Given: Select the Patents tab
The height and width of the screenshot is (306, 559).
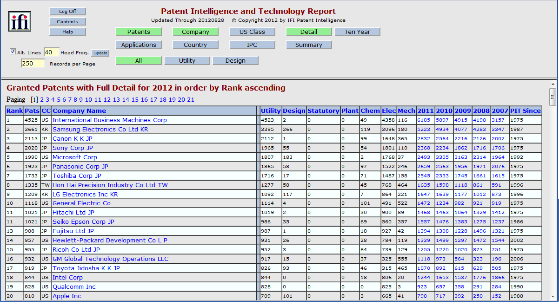Looking at the screenshot, I should pyautogui.click(x=139, y=32).
